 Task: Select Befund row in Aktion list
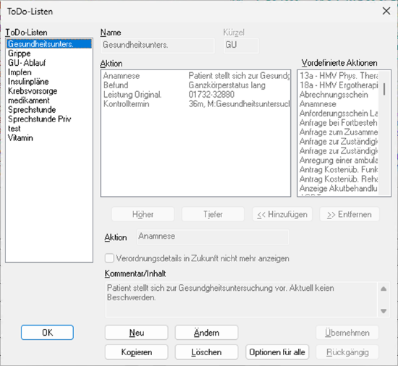pyautogui.click(x=195, y=85)
